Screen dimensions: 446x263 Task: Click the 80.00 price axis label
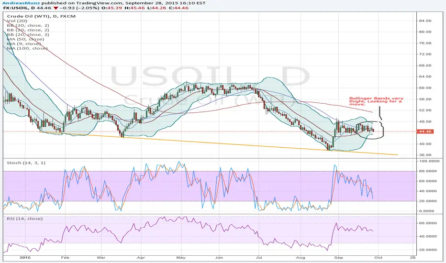[x=425, y=32]
